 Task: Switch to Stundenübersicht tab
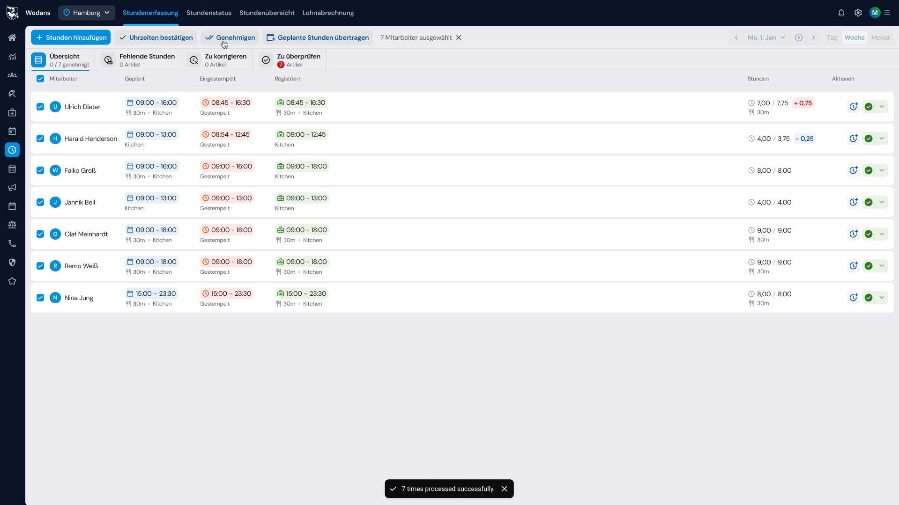pos(267,13)
